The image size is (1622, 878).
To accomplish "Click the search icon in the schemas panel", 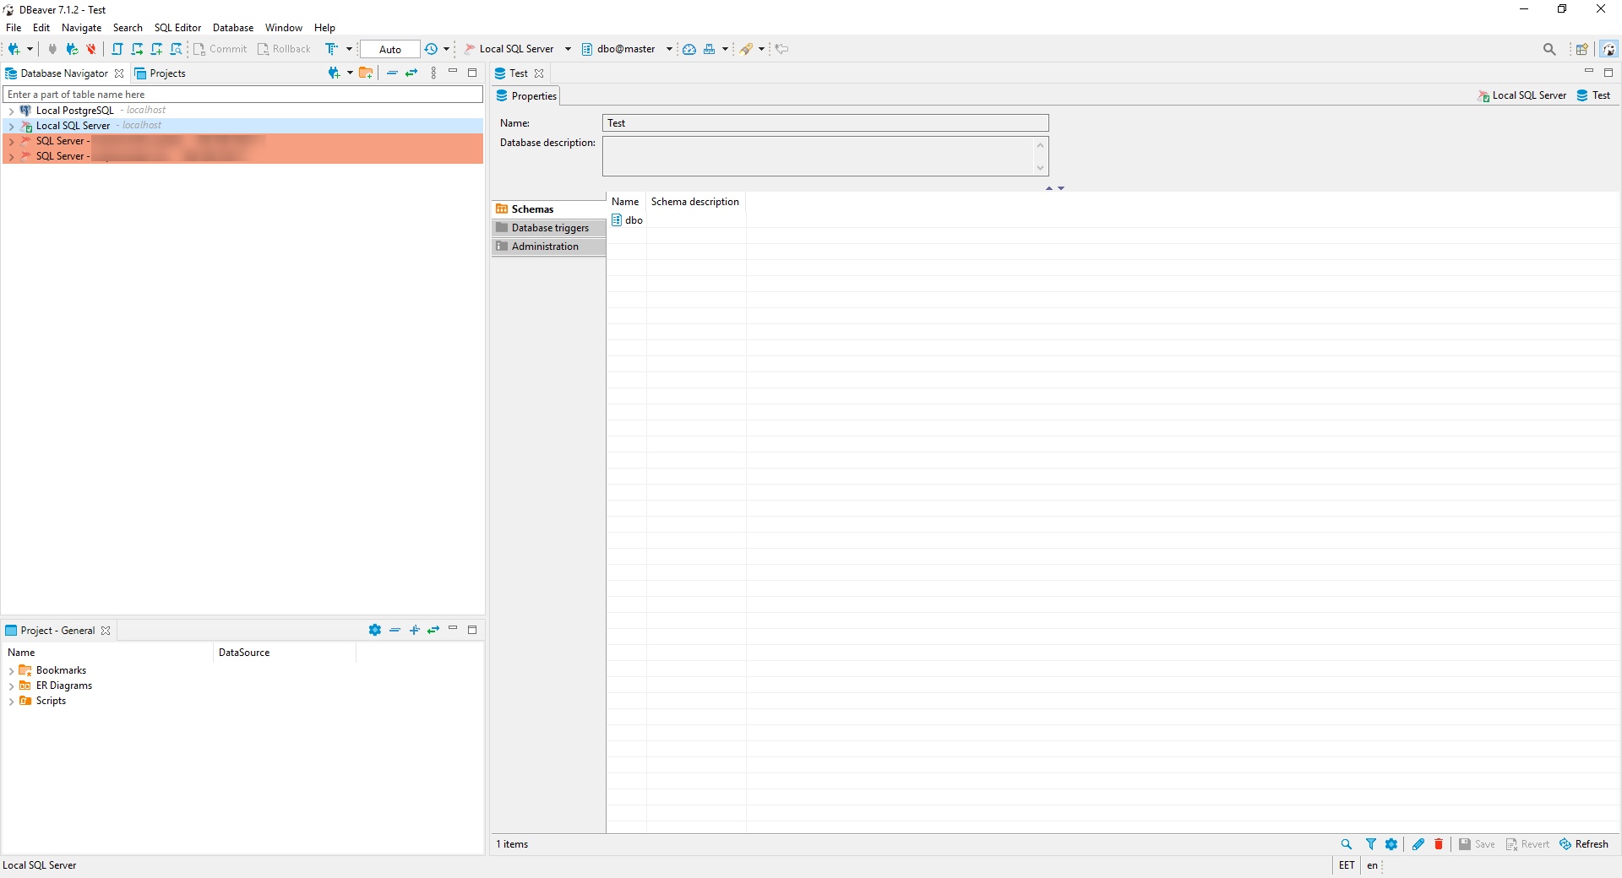I will coord(1346,844).
